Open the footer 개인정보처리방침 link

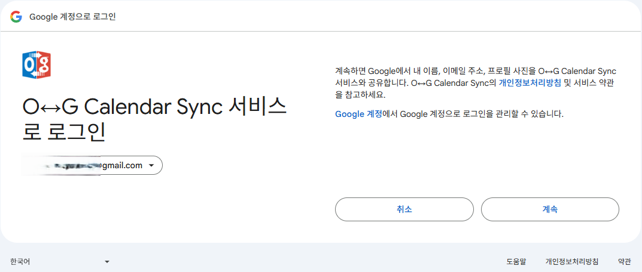point(572,261)
